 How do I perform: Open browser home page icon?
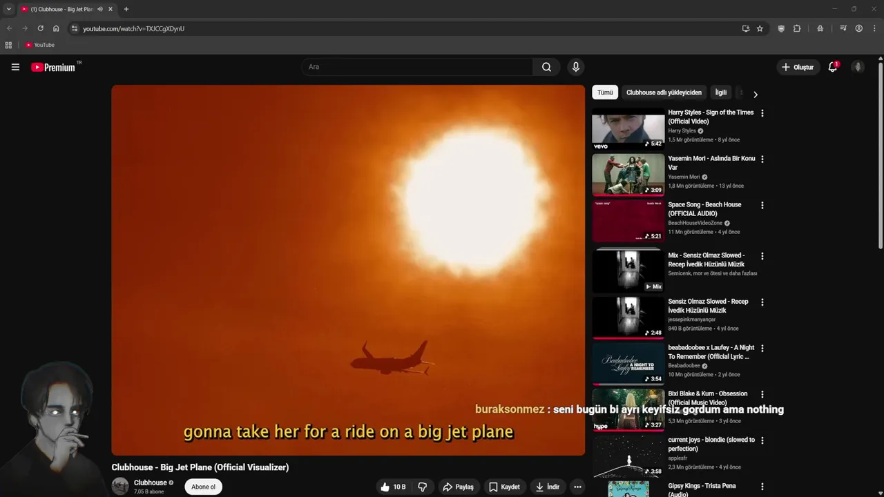pyautogui.click(x=56, y=28)
